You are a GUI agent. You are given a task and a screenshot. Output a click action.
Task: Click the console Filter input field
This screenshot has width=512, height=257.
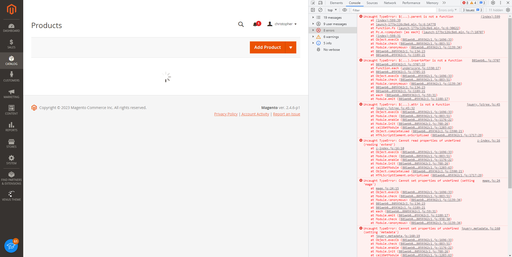click(392, 10)
